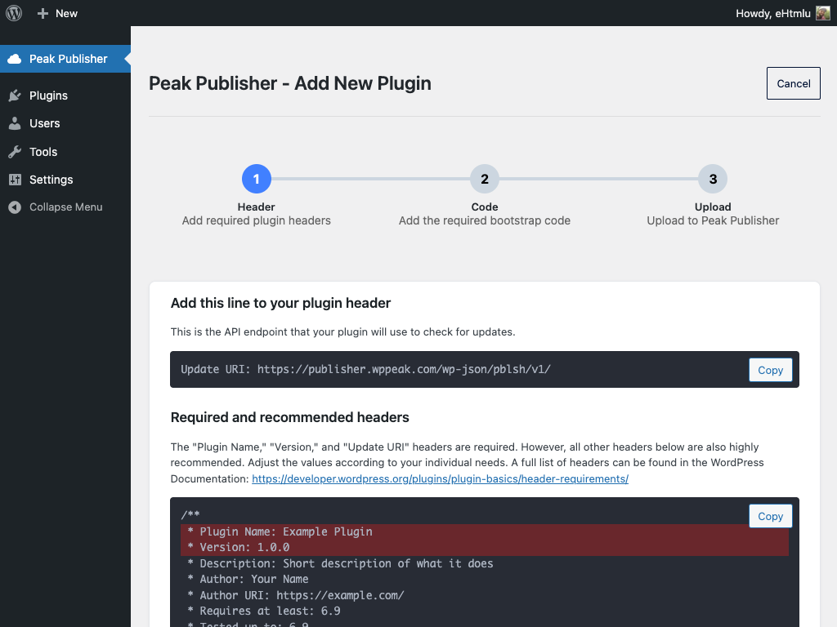
Task: Open the Plugins menu item
Action: click(48, 96)
